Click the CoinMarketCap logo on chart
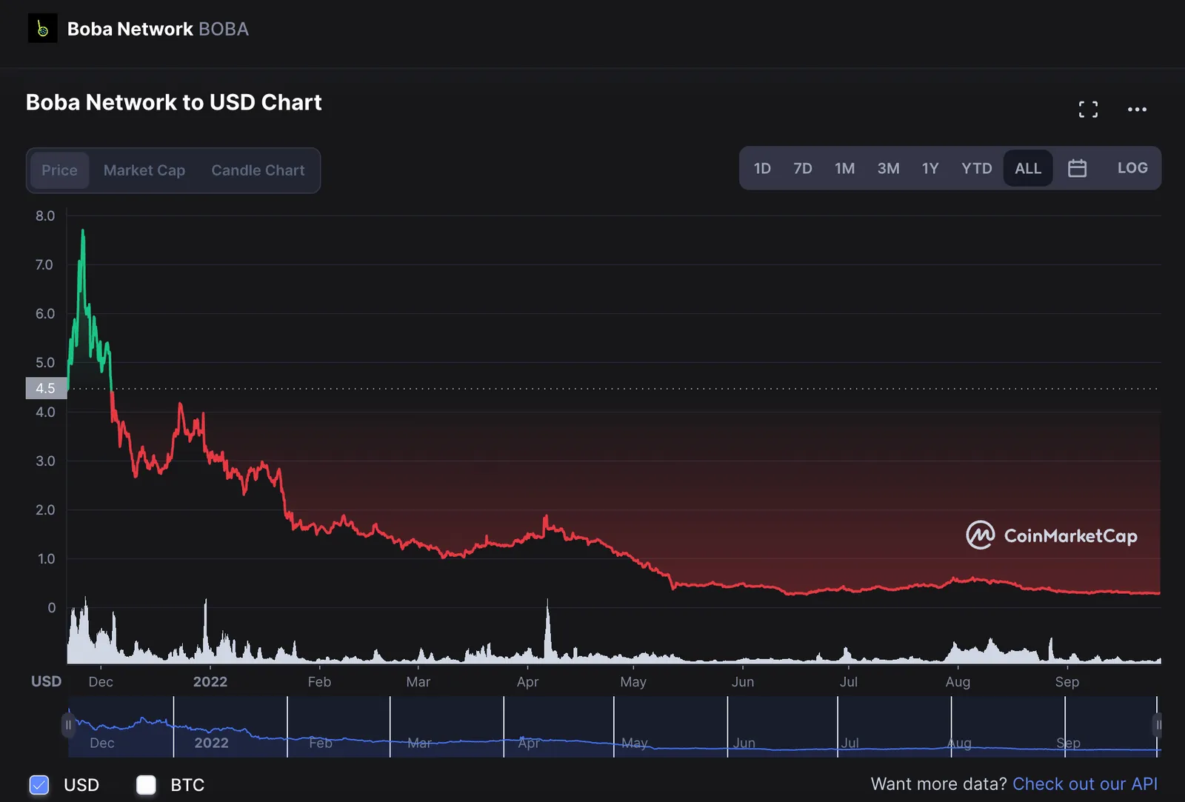The width and height of the screenshot is (1185, 802). [x=1052, y=535]
